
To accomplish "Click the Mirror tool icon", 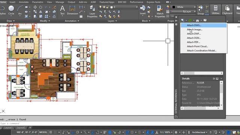I will click(x=40, y=12).
